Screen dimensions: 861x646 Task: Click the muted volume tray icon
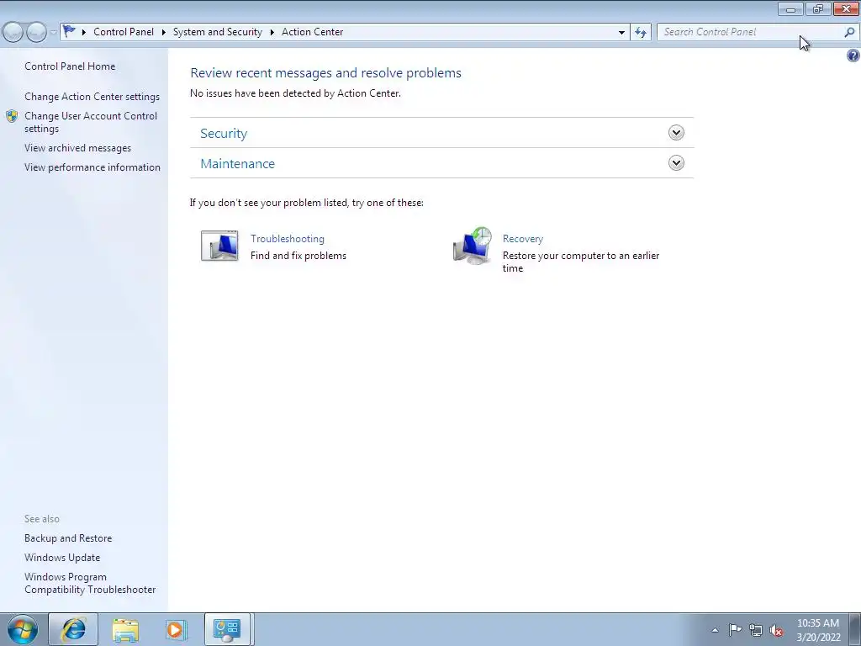[x=776, y=630]
